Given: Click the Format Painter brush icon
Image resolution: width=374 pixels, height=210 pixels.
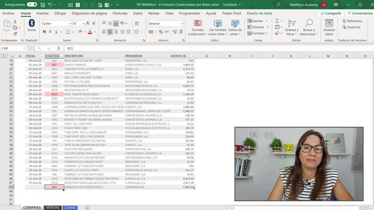Looking at the screenshot, I should 15,34.
